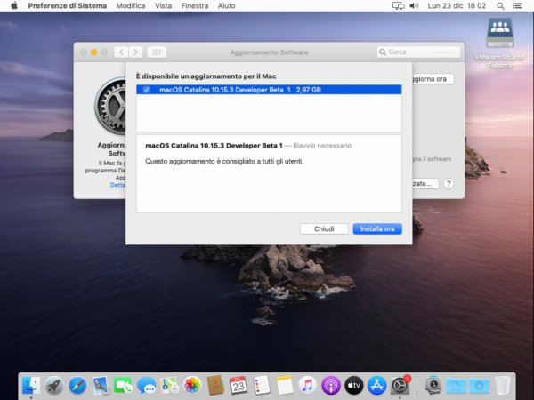Image resolution: width=534 pixels, height=400 pixels.
Task: Uncheck macOS Catalina 10.15.3 update checkbox
Action: click(x=147, y=90)
